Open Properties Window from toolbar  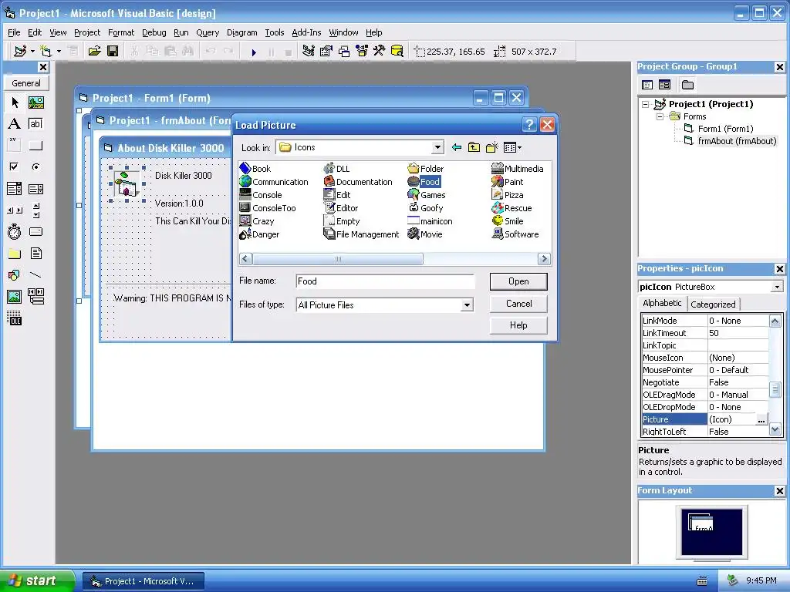pos(326,52)
